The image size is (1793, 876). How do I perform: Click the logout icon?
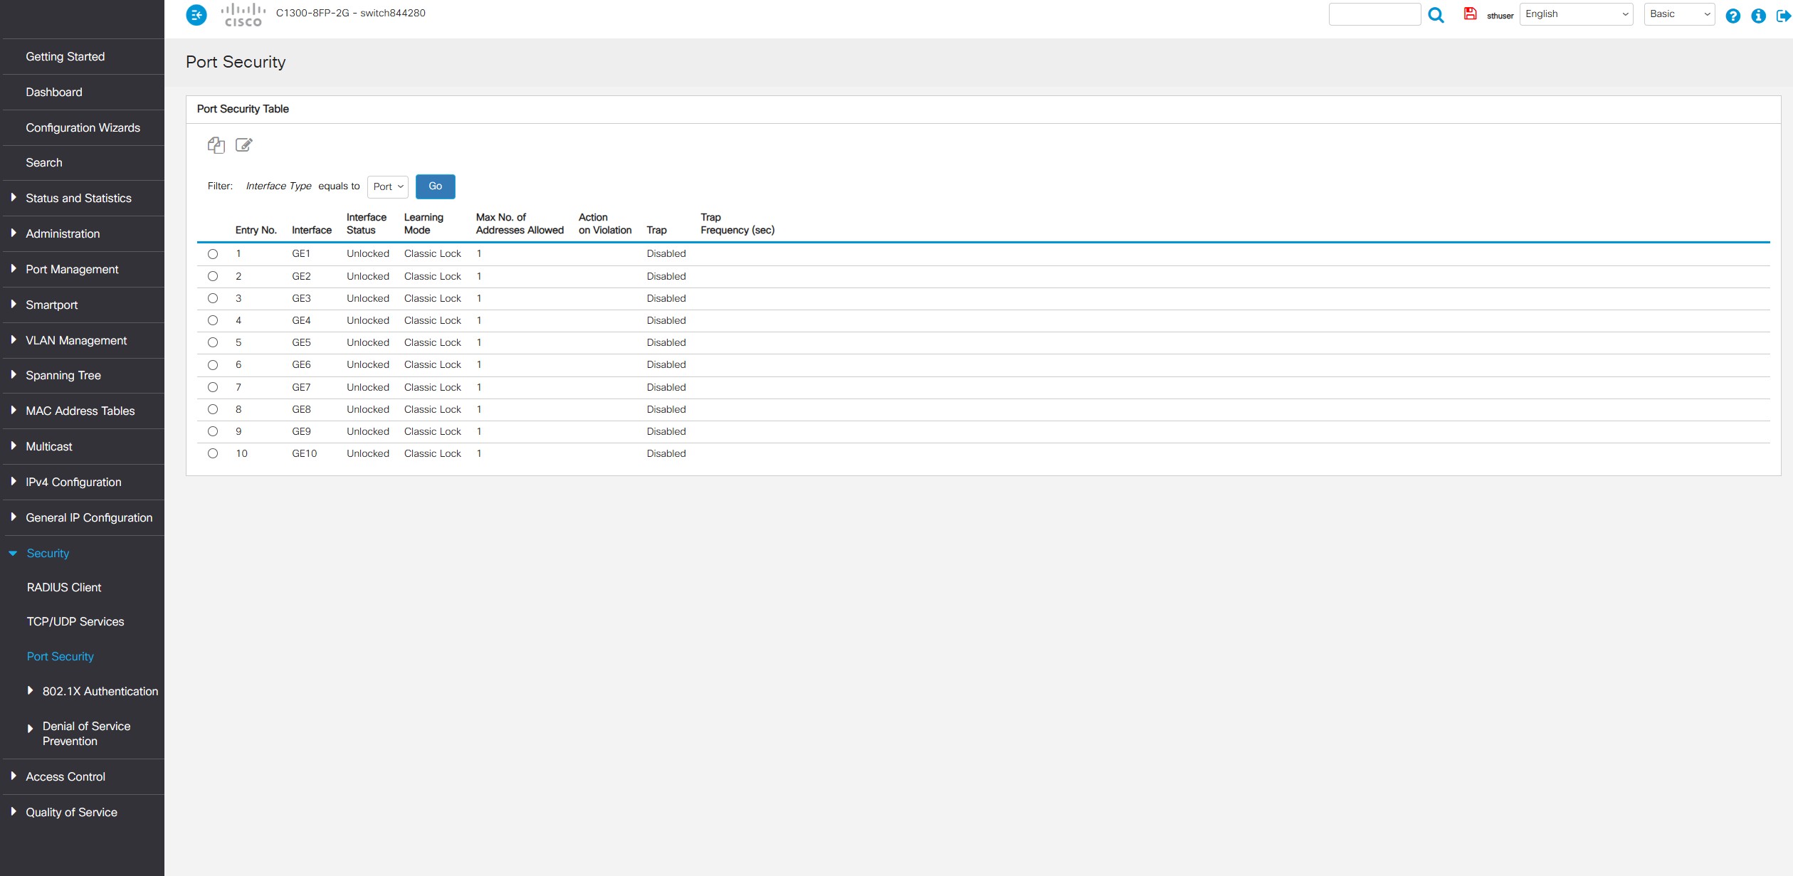1784,16
